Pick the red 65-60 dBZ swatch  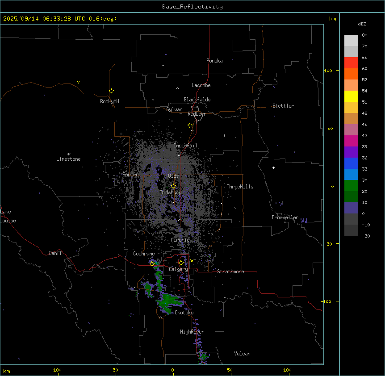point(351,63)
